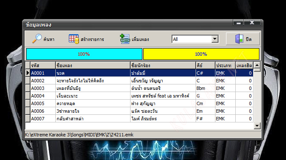Click the Cm key cell
The height and width of the screenshot is (160, 286).
click(205, 103)
